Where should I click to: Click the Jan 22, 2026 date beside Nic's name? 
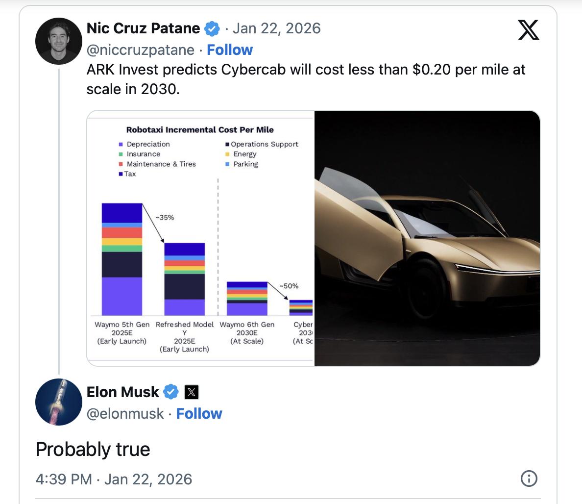point(276,28)
